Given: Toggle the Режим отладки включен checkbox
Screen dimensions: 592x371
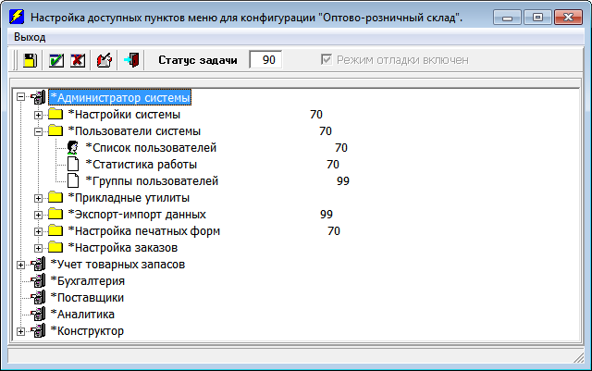Looking at the screenshot, I should (325, 60).
